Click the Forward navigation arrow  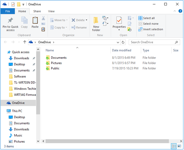tap(13, 42)
